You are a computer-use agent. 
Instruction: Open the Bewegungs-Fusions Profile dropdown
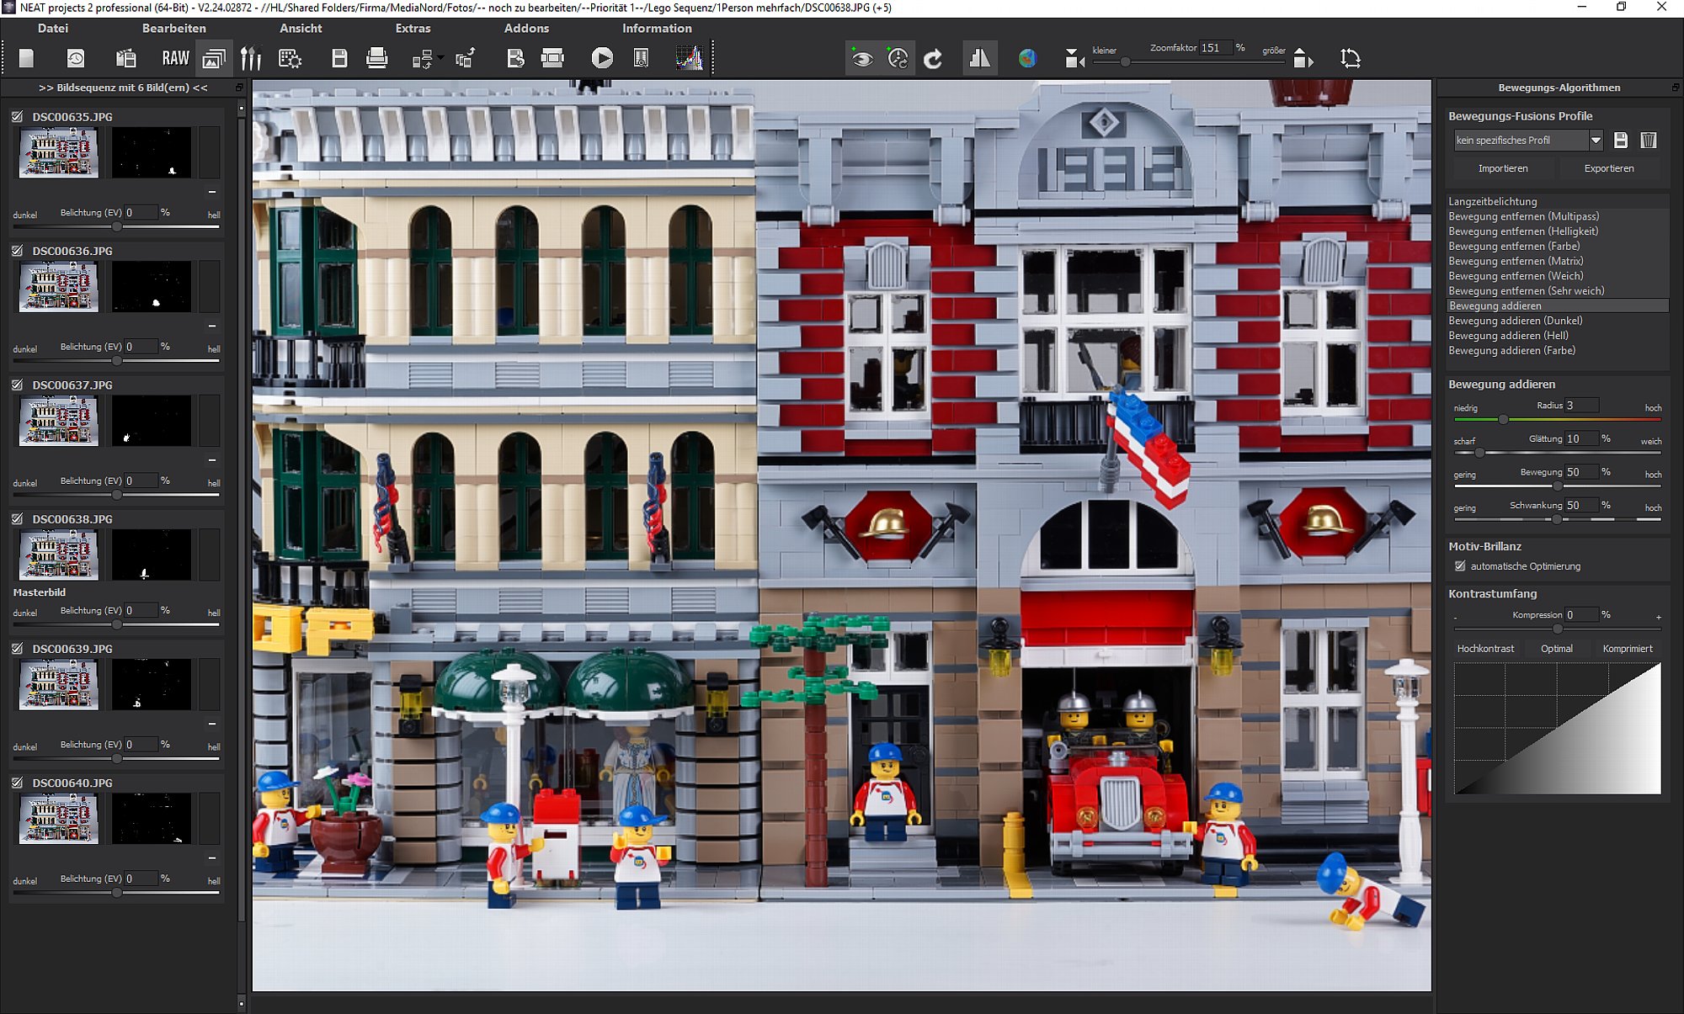(x=1595, y=141)
